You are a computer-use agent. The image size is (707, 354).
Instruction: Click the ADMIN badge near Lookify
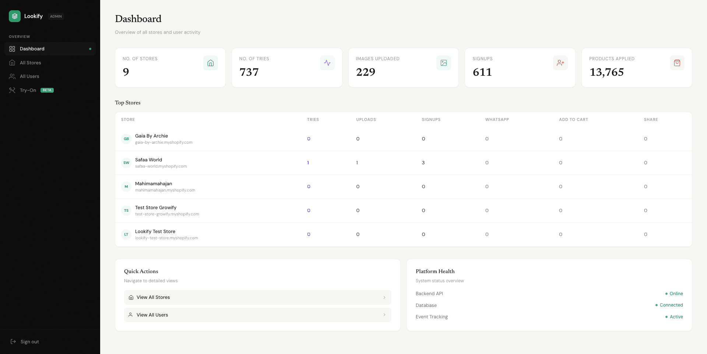[x=56, y=16]
